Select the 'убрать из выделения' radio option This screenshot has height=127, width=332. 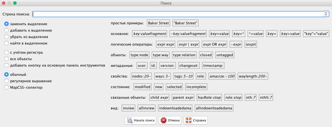tap(6, 37)
